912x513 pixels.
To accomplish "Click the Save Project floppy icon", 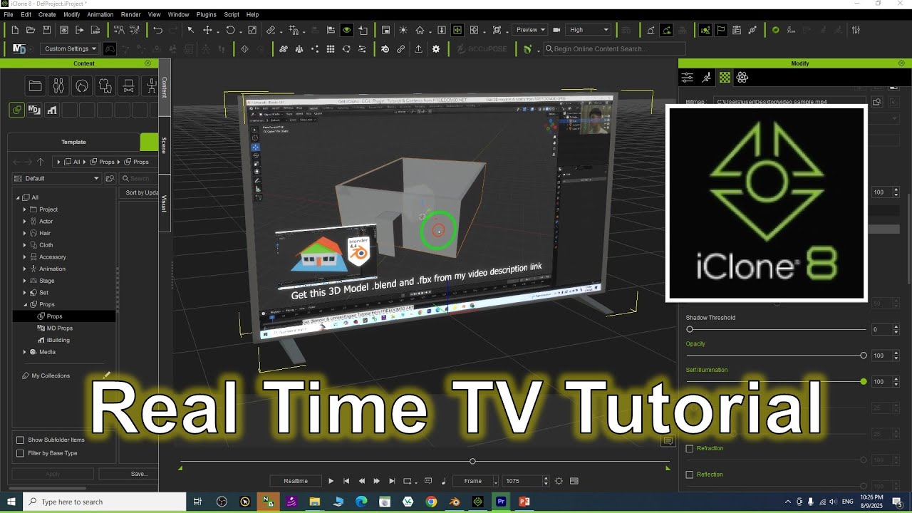I will coord(46,30).
